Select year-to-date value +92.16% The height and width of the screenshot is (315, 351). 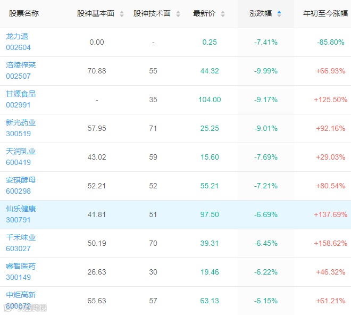click(331, 128)
